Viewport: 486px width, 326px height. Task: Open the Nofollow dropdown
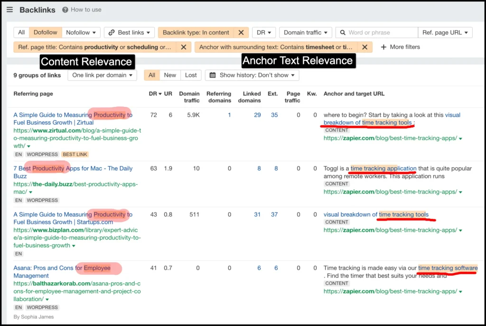tap(81, 33)
